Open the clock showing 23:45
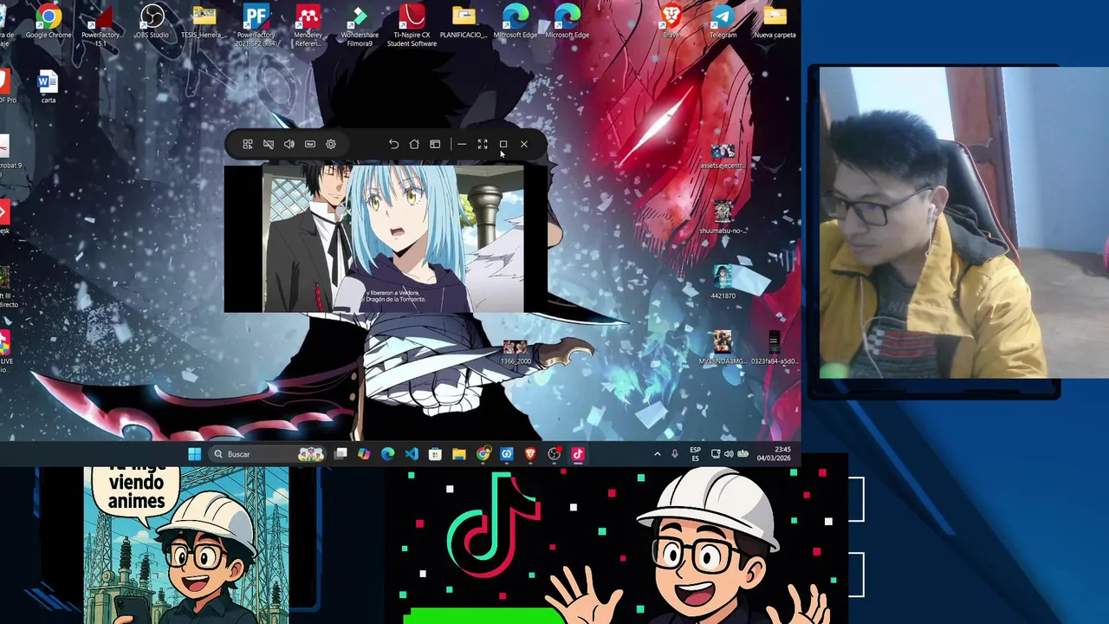This screenshot has width=1109, height=624. 774,454
